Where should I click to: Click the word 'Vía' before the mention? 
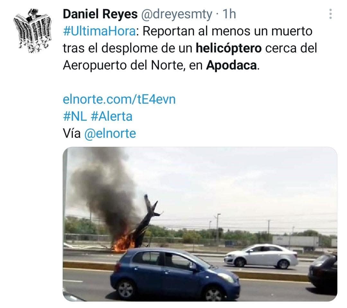point(72,134)
